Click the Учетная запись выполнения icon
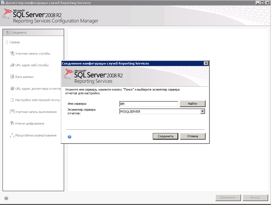This screenshot has width=271, height=205. [x=12, y=112]
